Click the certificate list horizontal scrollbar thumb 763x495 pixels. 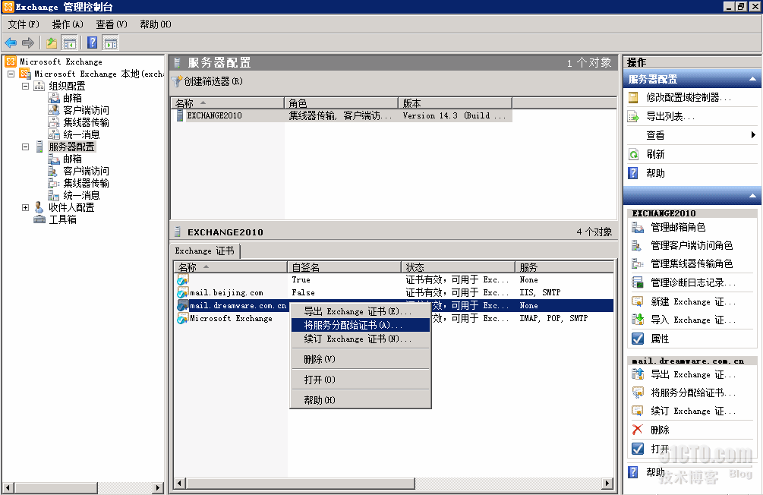click(300, 484)
